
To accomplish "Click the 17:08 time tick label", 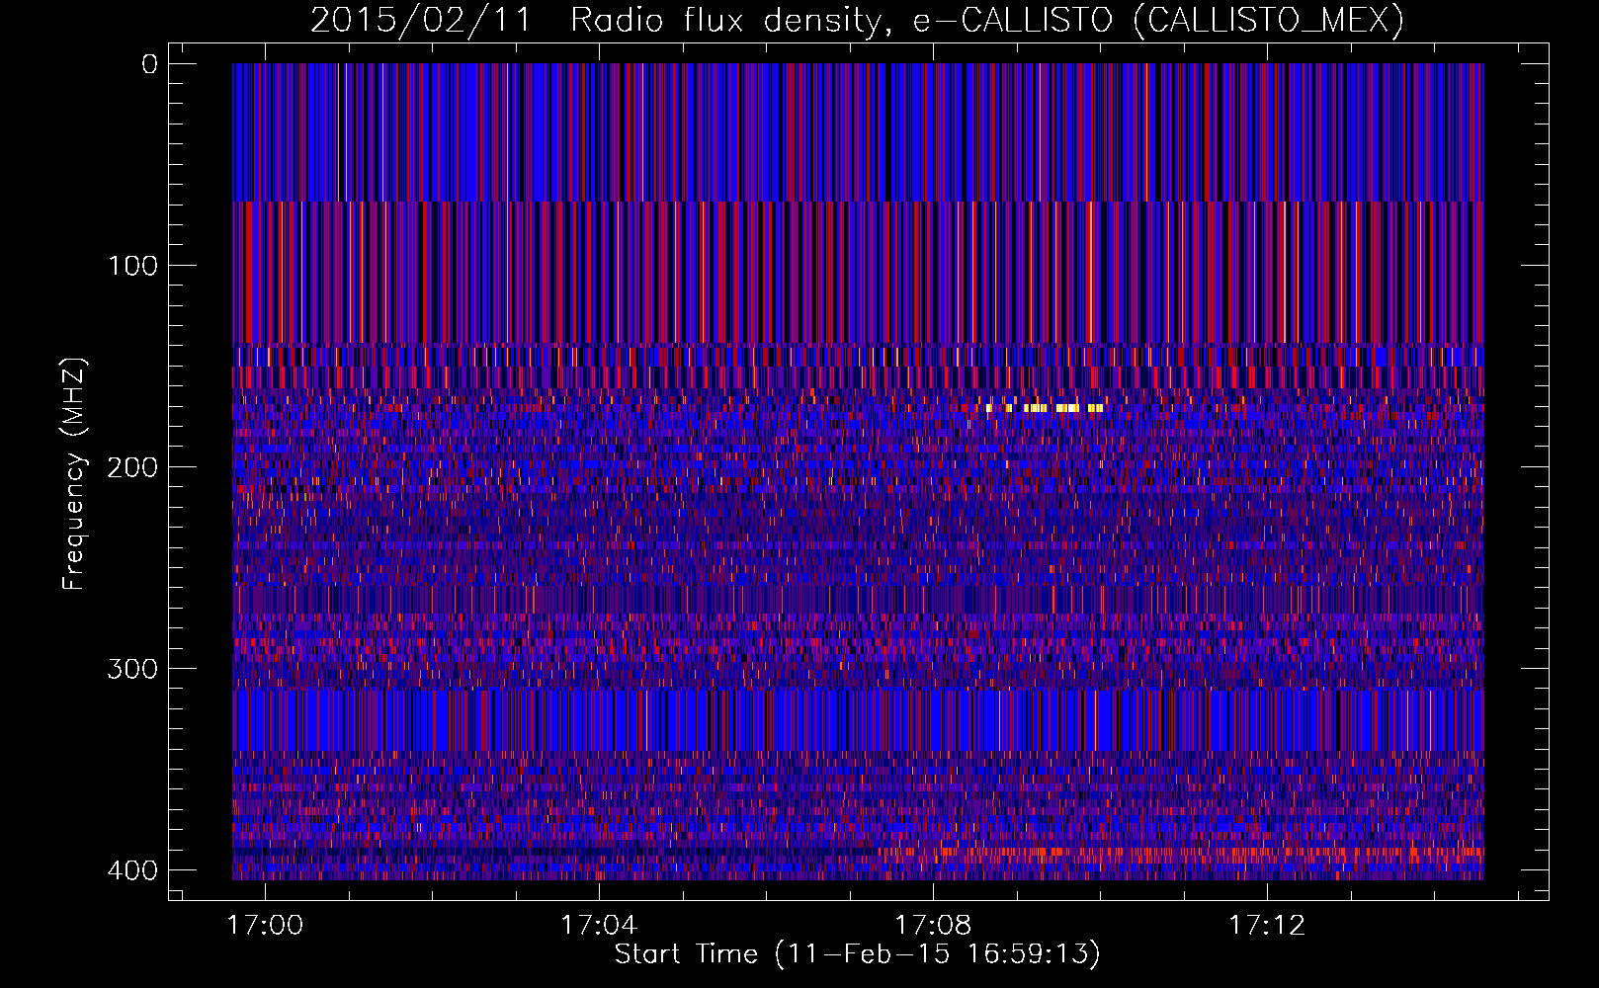I will click(933, 926).
